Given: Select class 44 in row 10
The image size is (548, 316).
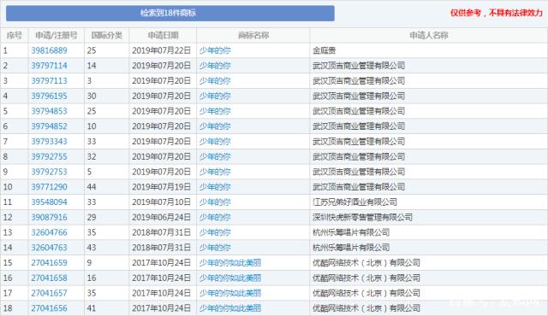Looking at the screenshot, I should pyautogui.click(x=92, y=187).
